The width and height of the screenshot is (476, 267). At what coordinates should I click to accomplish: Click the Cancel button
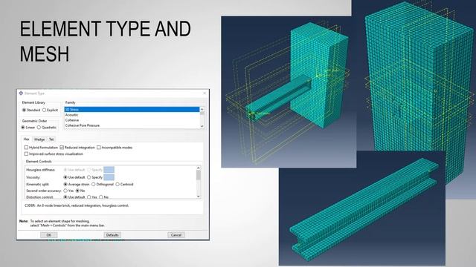(176, 235)
